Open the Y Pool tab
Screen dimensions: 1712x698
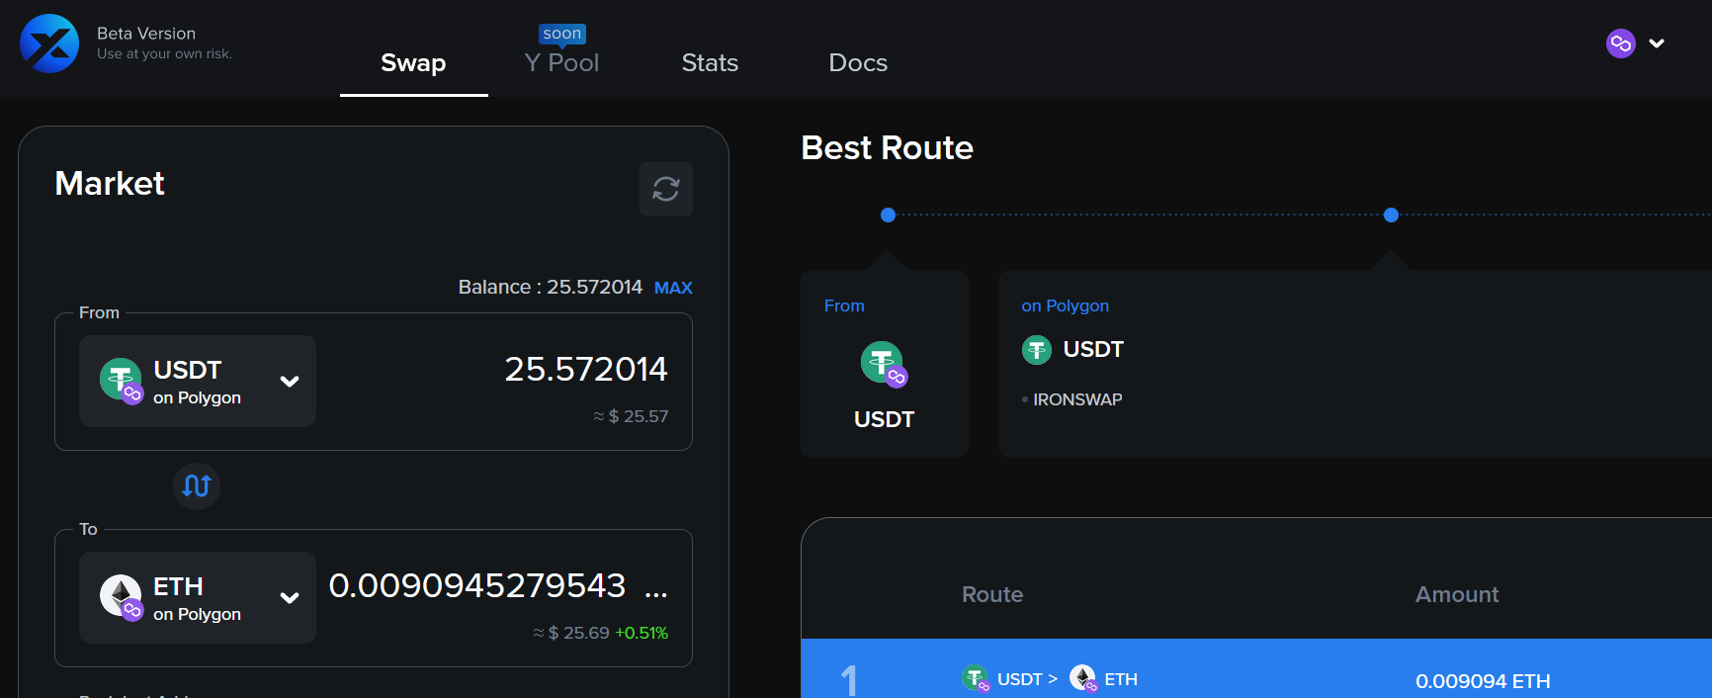[561, 63]
